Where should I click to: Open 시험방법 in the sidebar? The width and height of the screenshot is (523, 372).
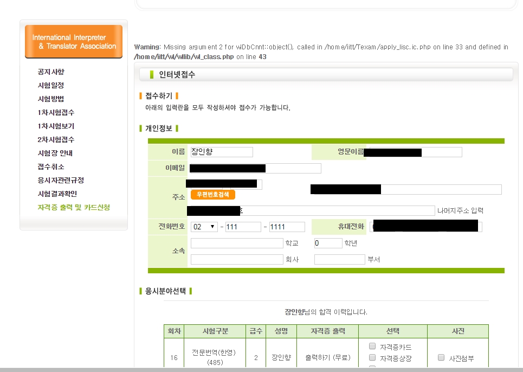(51, 99)
